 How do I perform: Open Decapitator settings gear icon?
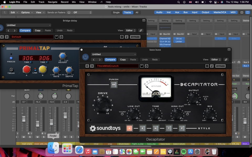pos(207,66)
